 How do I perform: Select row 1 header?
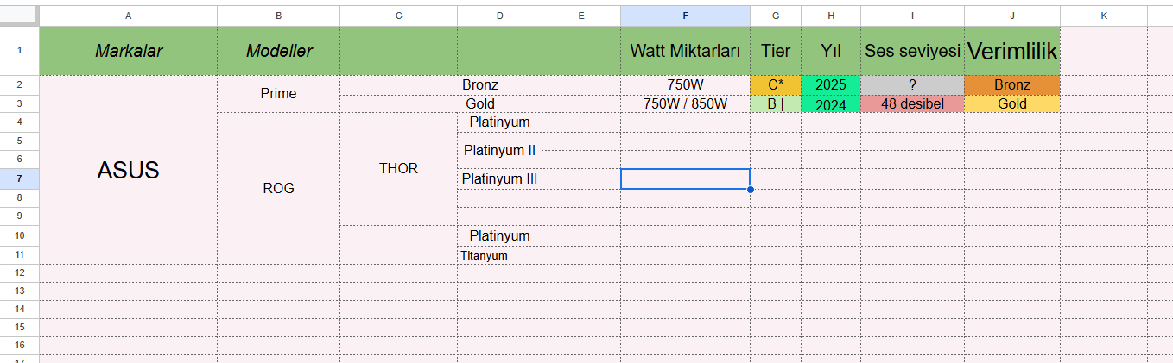click(x=19, y=51)
